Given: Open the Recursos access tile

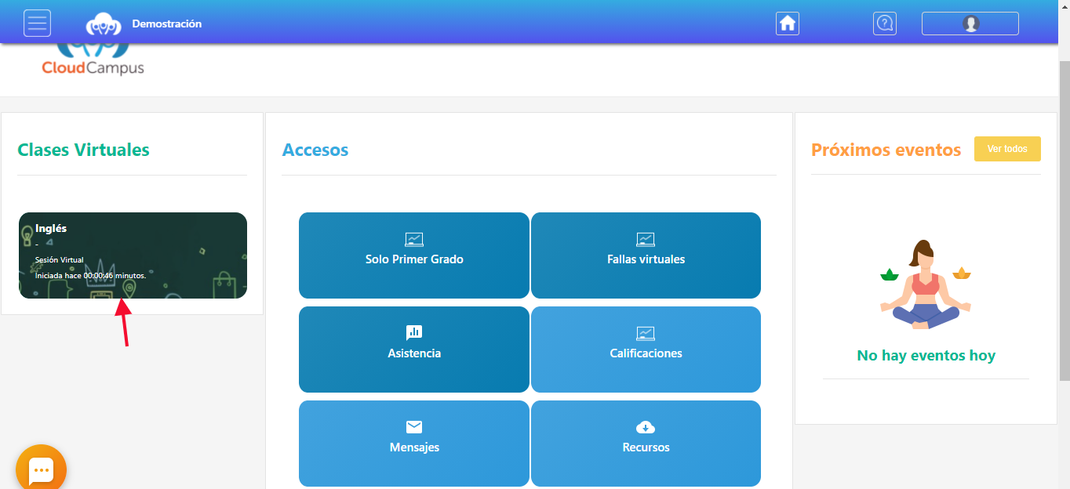Looking at the screenshot, I should tap(646, 444).
